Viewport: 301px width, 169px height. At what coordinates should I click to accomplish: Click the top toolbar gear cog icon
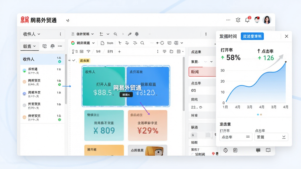click(x=137, y=34)
